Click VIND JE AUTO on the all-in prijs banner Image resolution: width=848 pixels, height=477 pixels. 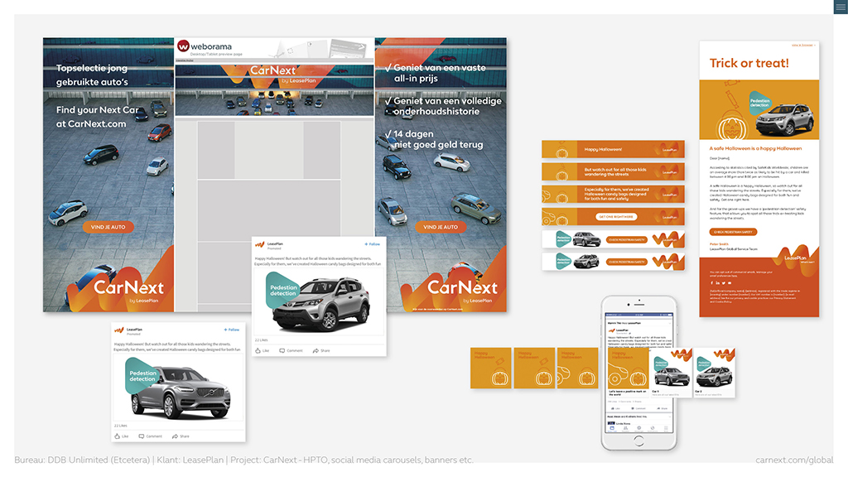(441, 227)
